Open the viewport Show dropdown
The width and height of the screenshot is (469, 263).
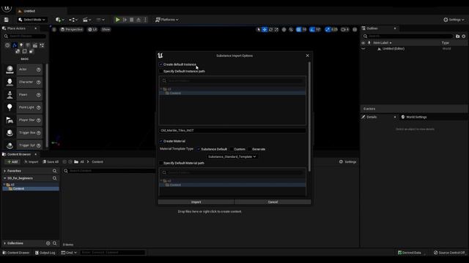pos(106,29)
